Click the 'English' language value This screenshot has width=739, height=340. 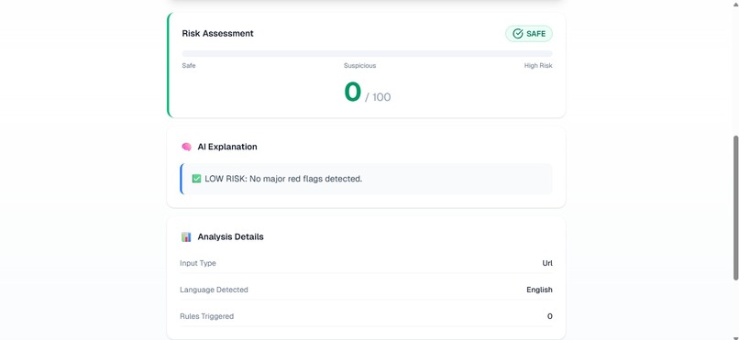tap(539, 290)
